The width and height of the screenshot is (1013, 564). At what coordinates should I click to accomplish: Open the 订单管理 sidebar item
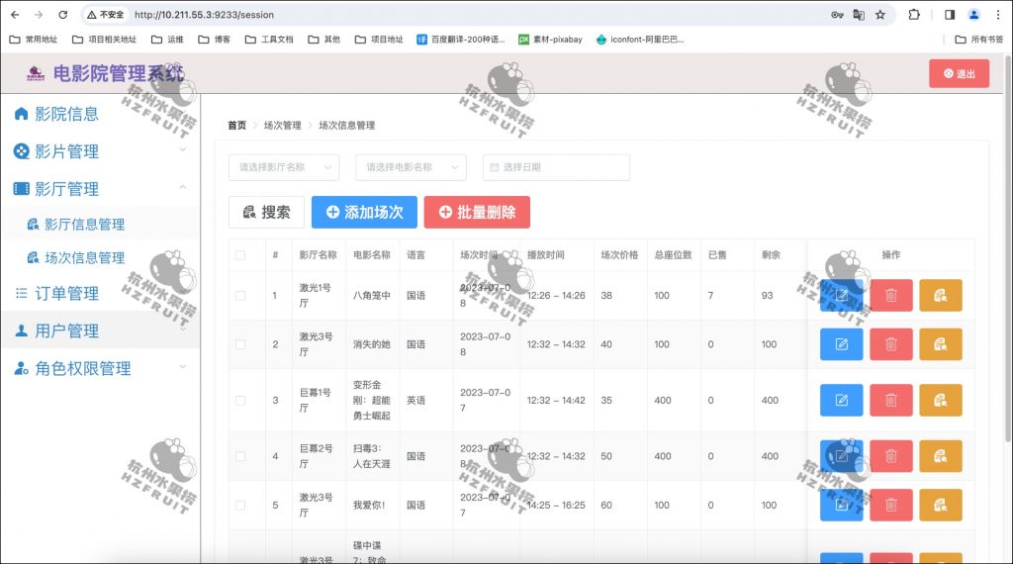click(x=100, y=293)
